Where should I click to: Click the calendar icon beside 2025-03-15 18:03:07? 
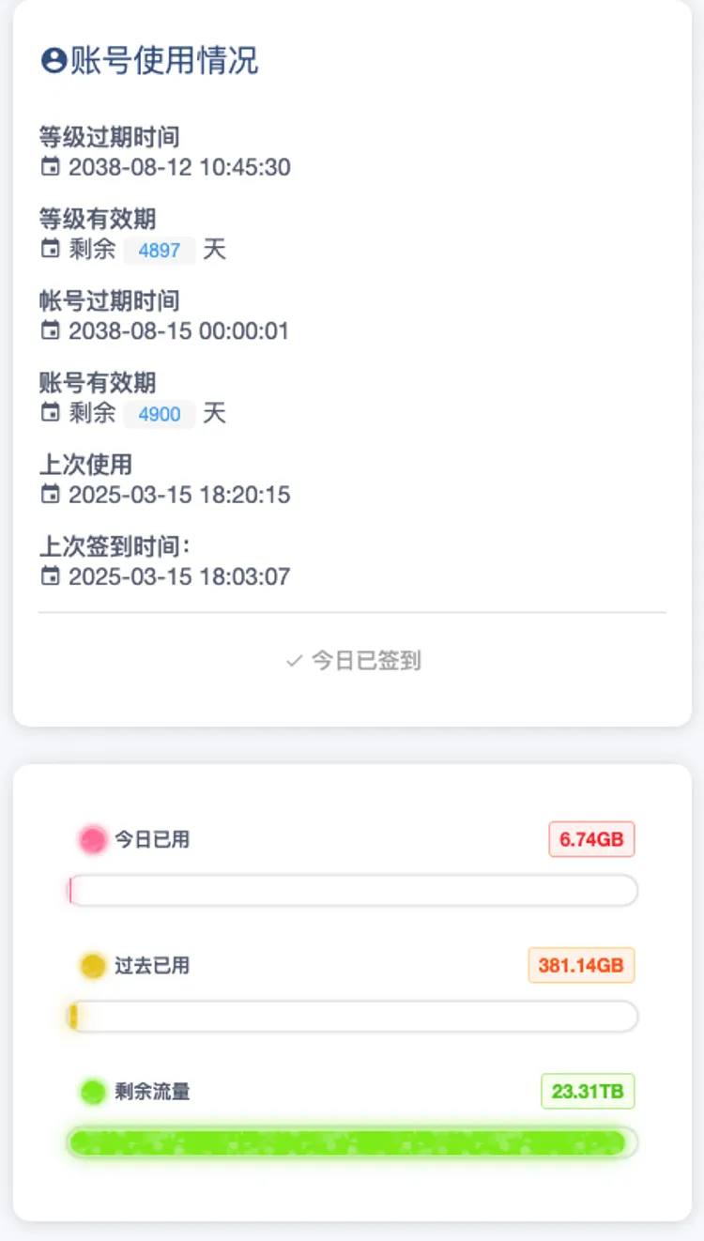(50, 576)
